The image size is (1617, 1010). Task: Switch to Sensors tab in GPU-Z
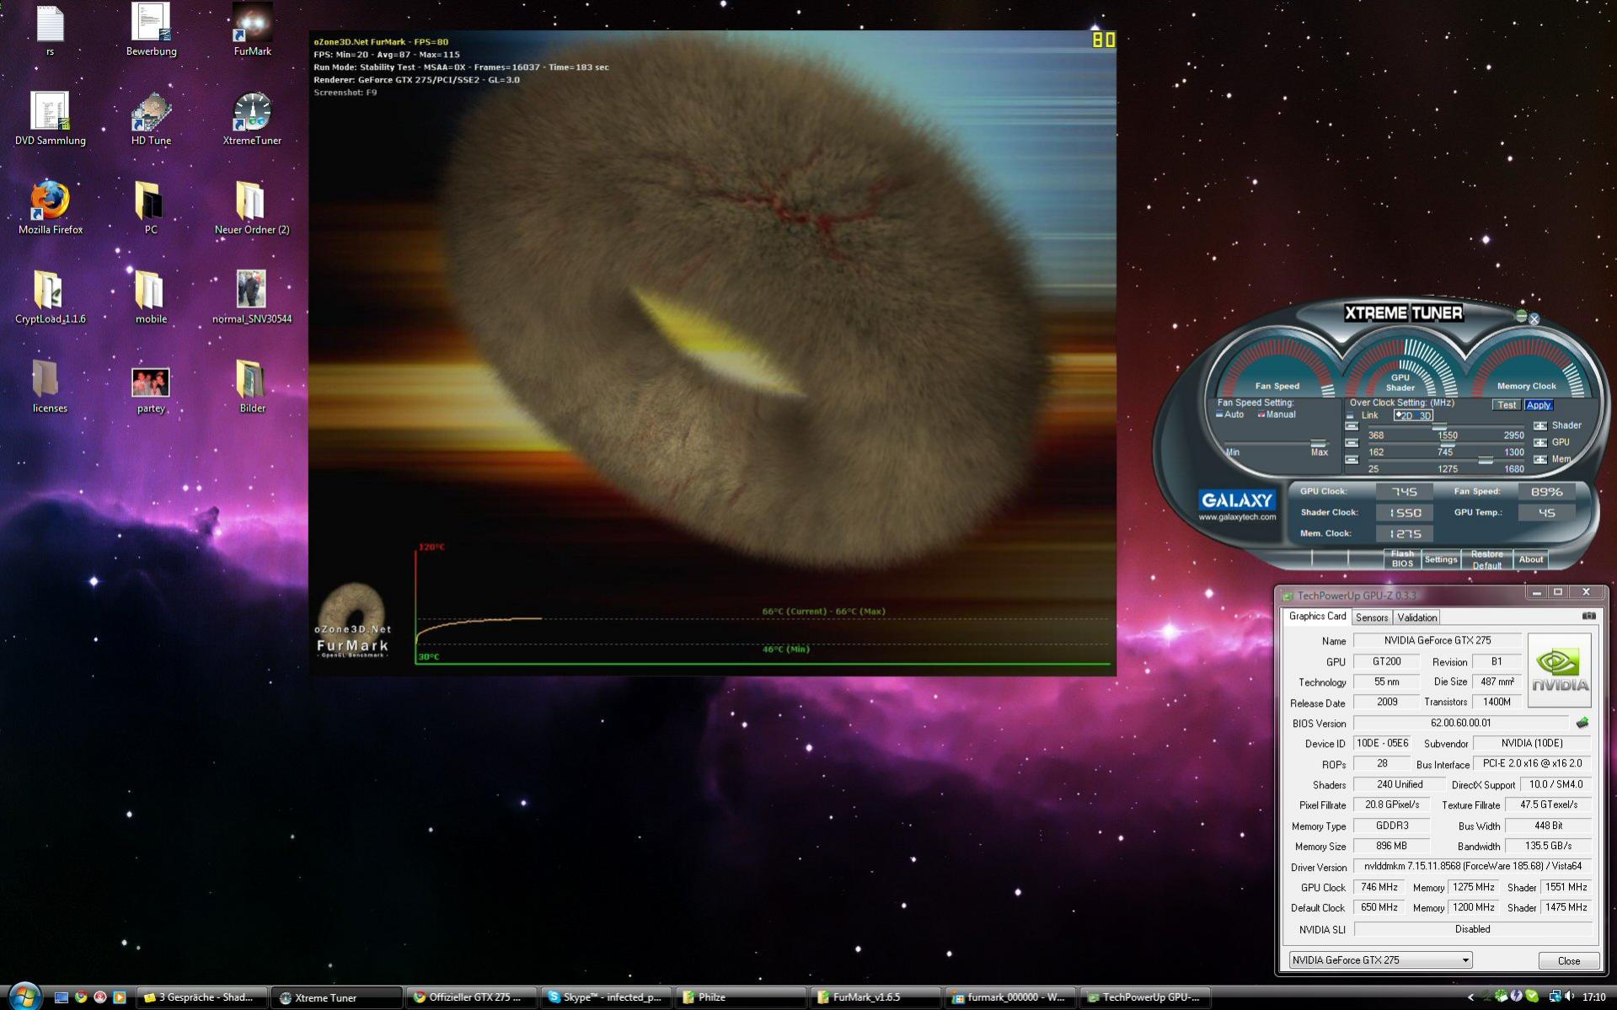(x=1371, y=617)
